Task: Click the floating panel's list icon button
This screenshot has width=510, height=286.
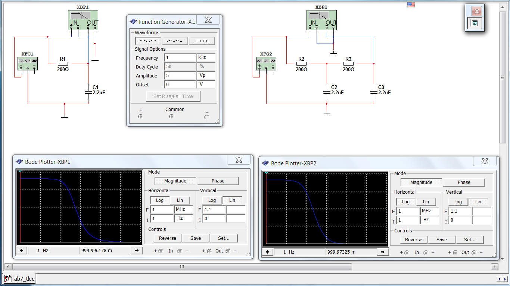Action: pos(475,23)
